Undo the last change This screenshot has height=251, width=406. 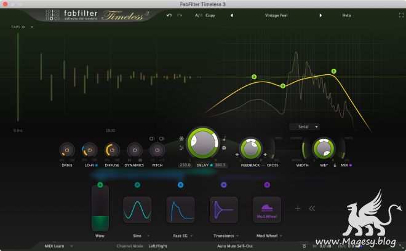click(x=169, y=15)
